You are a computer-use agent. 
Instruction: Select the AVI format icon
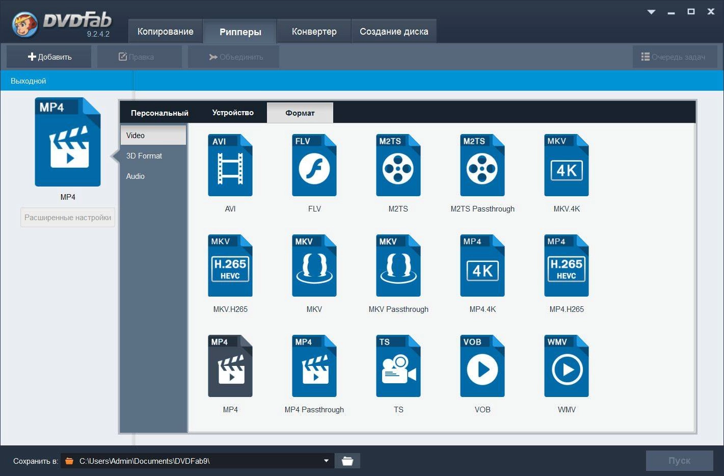230,165
